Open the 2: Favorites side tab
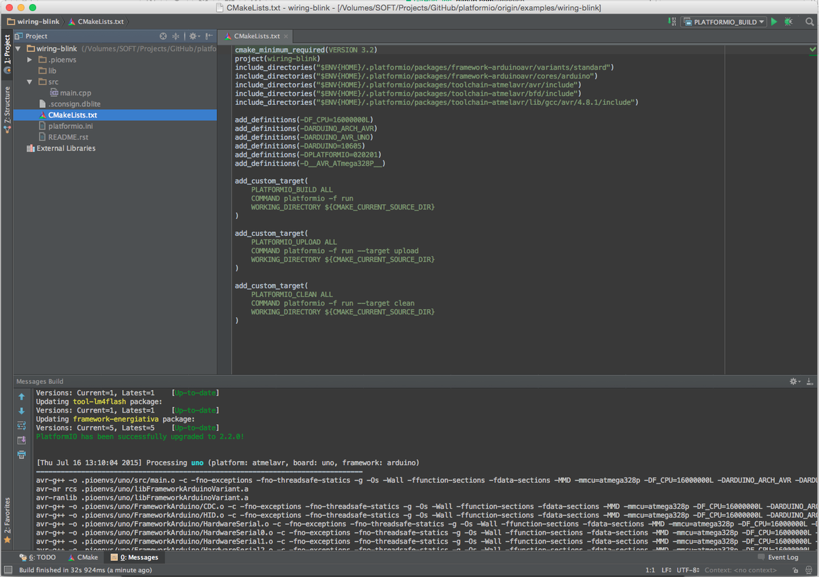The image size is (819, 577). (7, 520)
